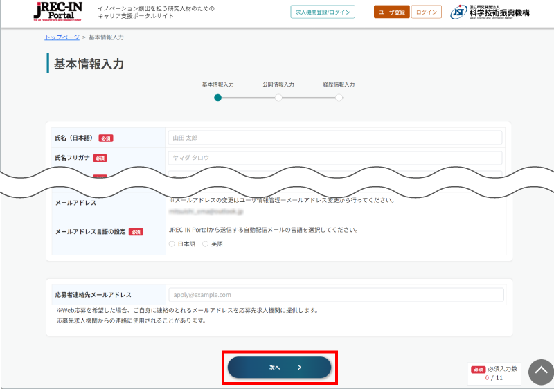Focus the 氏名フリガナ input field
This screenshot has height=389, width=554.
[x=335, y=158]
